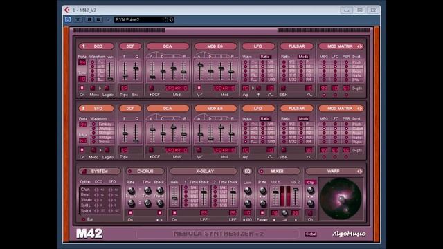Click the compare A/B icon beside the bypass button
The height and width of the screenshot is (249, 443).
pos(78,19)
